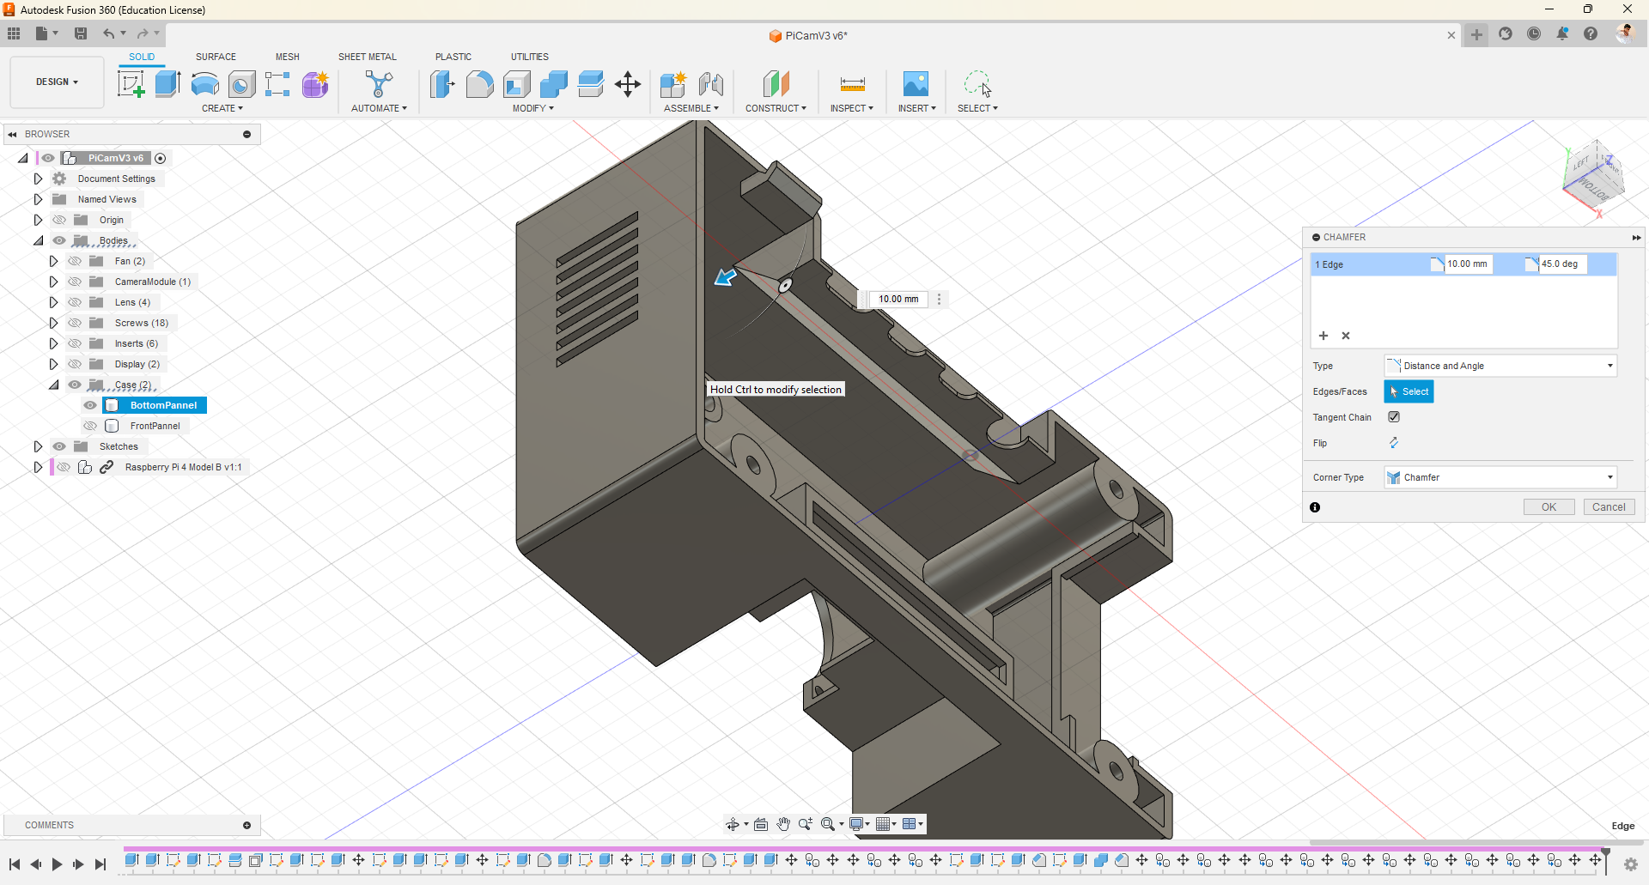Image resolution: width=1649 pixels, height=885 pixels.
Task: Toggle visibility of Fan folder
Action: click(x=75, y=261)
